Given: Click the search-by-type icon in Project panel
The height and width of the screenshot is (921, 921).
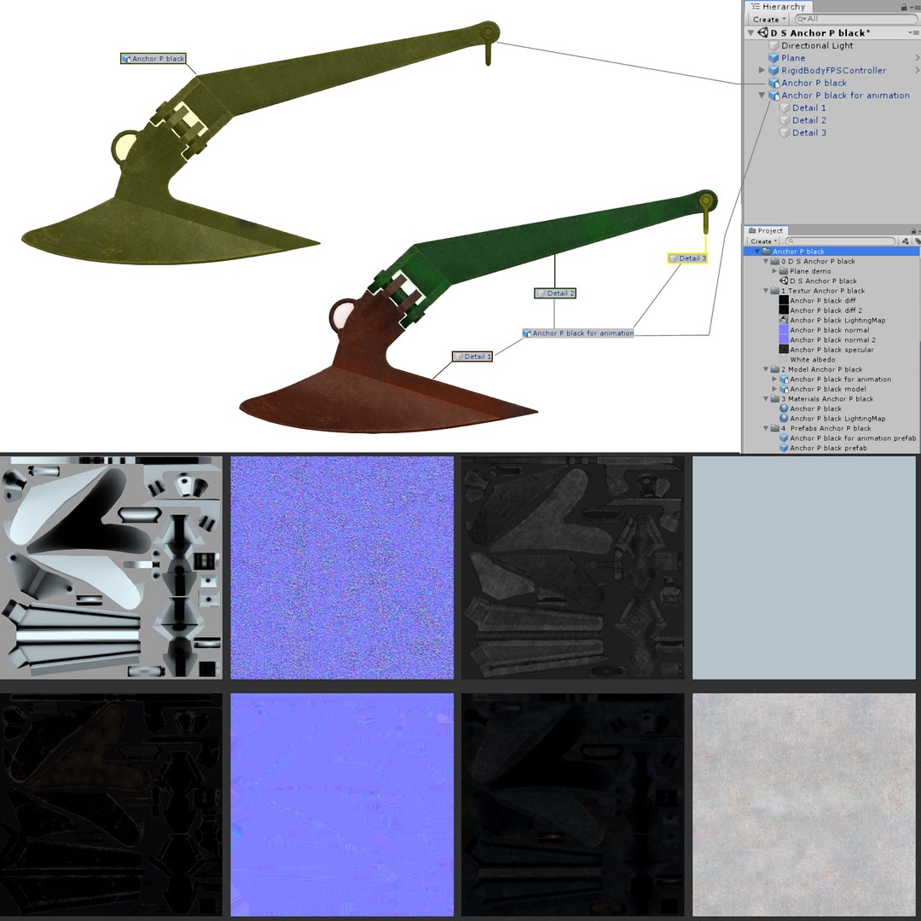Looking at the screenshot, I should click(x=905, y=240).
